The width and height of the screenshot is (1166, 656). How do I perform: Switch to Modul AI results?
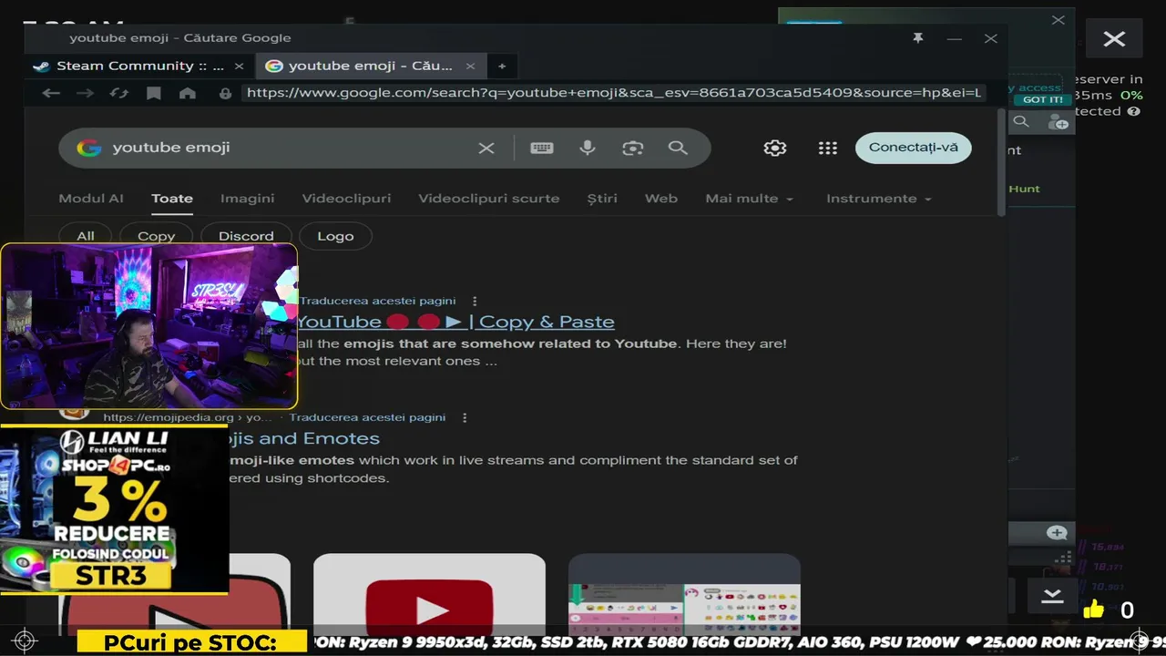tap(91, 198)
